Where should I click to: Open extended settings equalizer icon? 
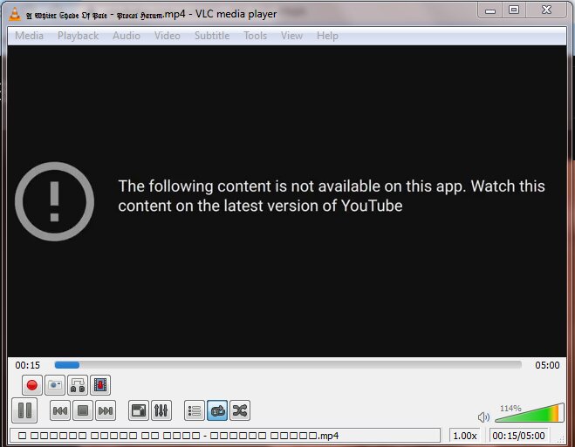click(x=161, y=410)
